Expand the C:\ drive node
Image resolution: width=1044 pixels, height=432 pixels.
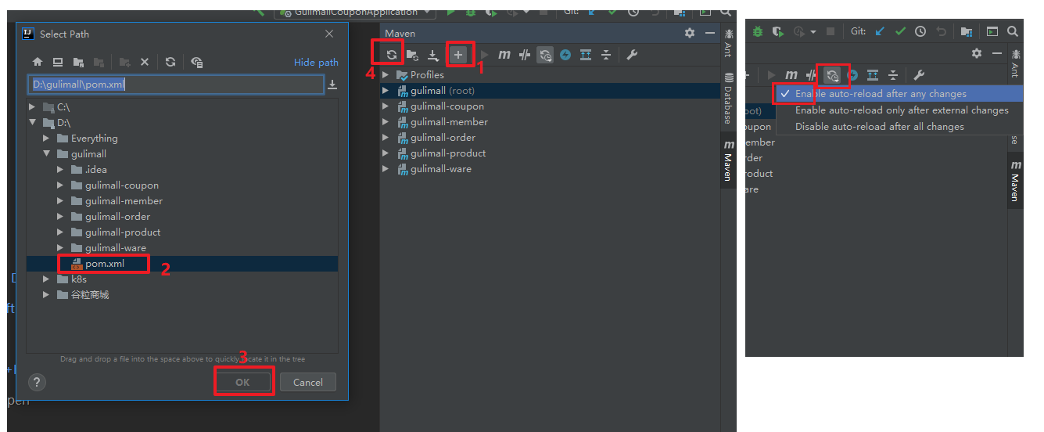(x=32, y=106)
